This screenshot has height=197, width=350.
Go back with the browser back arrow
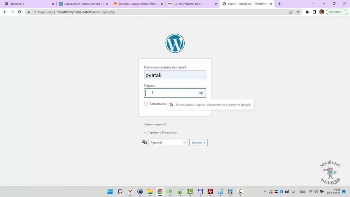coord(5,12)
